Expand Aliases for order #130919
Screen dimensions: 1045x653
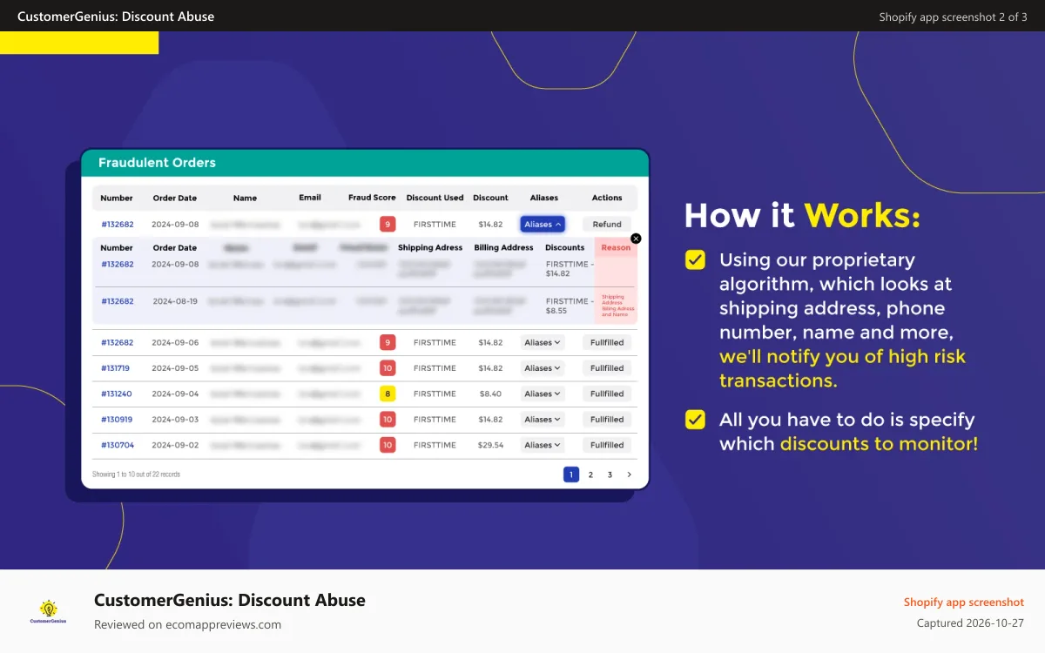tap(543, 420)
